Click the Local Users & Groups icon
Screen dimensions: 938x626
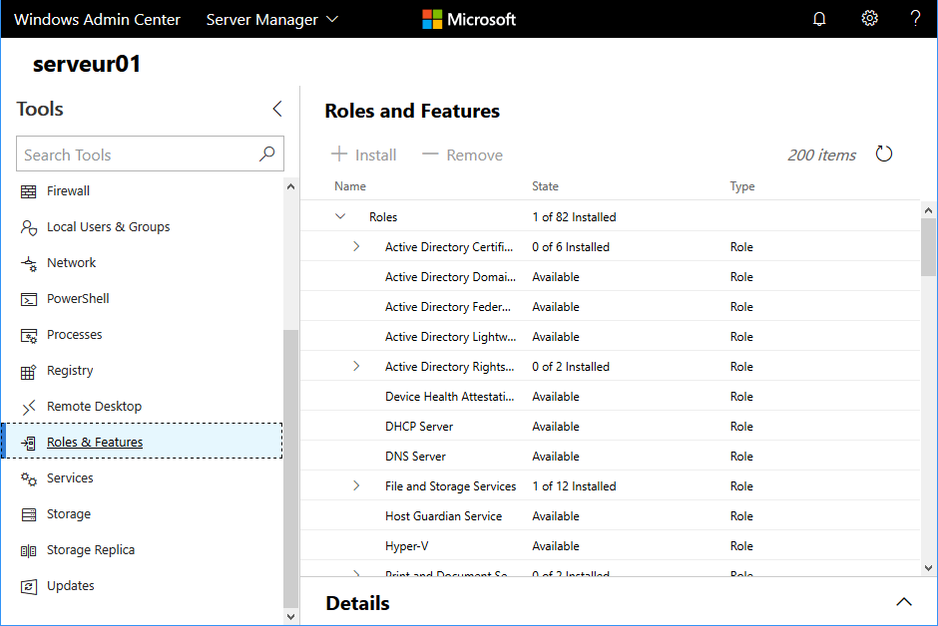(28, 227)
